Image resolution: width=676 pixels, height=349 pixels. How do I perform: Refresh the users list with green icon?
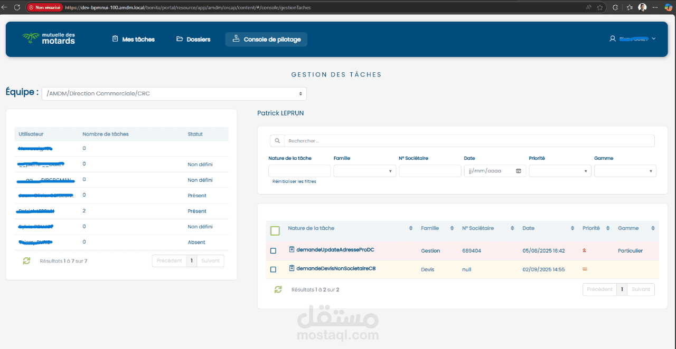pyautogui.click(x=26, y=260)
